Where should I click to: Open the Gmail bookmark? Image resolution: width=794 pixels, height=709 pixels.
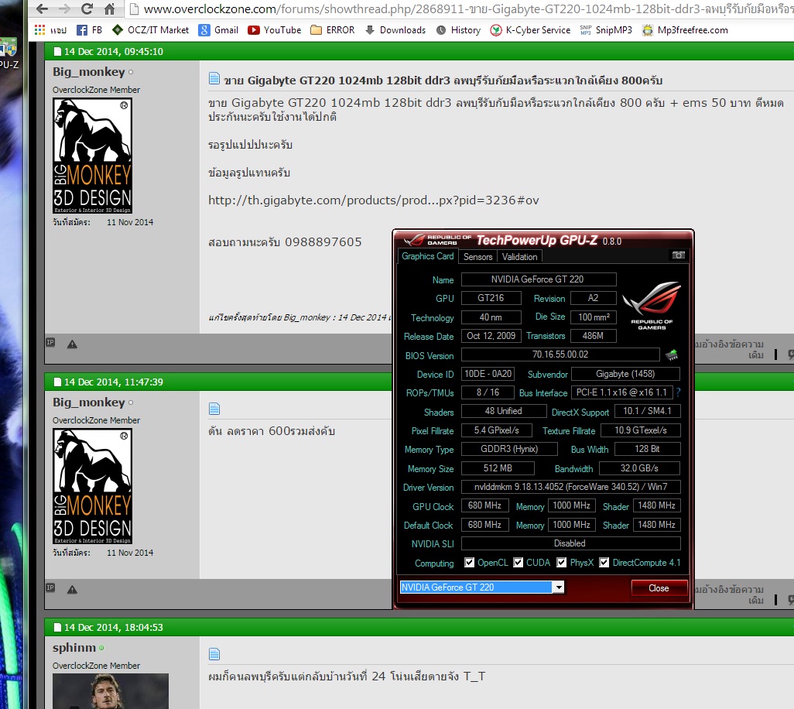pyautogui.click(x=218, y=30)
